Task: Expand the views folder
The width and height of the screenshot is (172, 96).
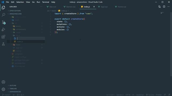Action: click(18, 45)
